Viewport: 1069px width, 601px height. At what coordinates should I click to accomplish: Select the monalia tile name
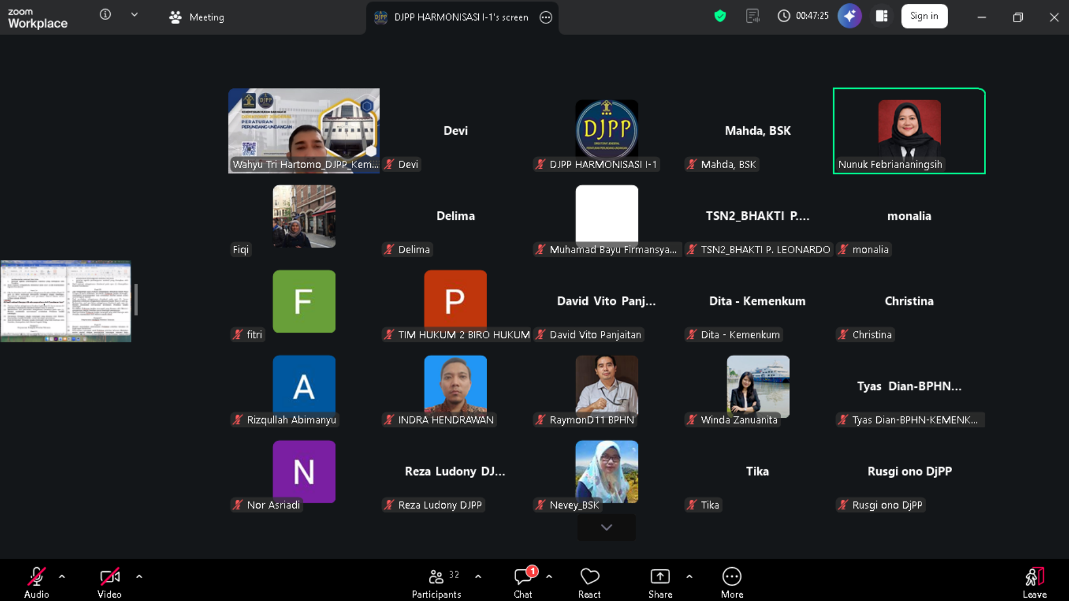(909, 216)
